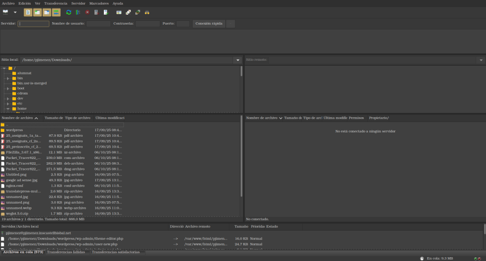Sort local files by Nombre de archivo
This screenshot has height=261, width=486.
click(18, 118)
